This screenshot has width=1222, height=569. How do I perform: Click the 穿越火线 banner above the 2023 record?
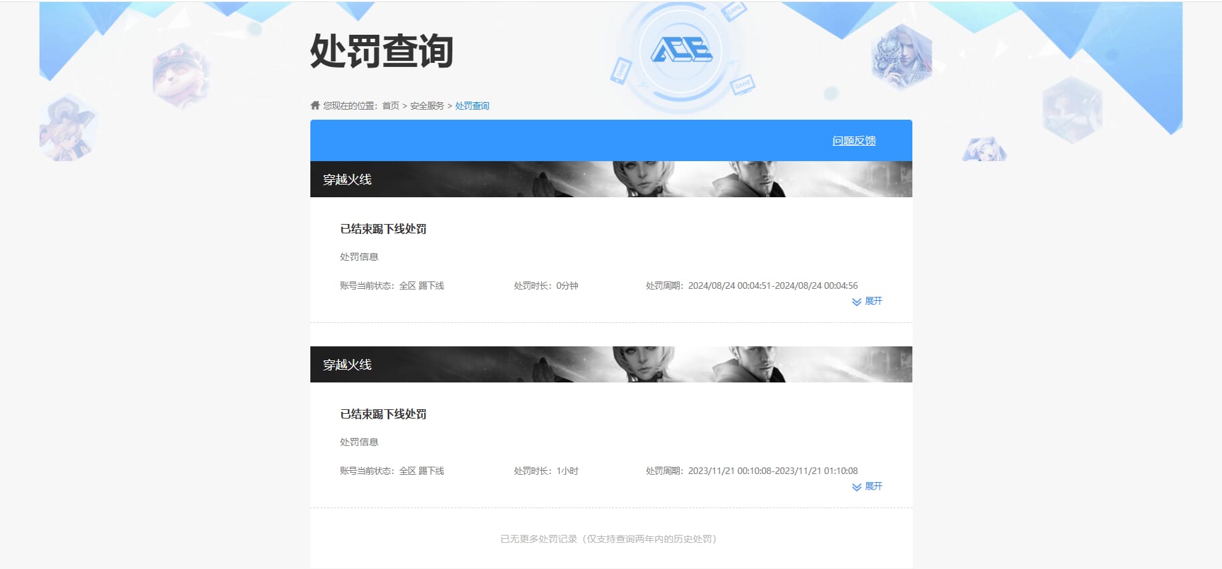(611, 364)
